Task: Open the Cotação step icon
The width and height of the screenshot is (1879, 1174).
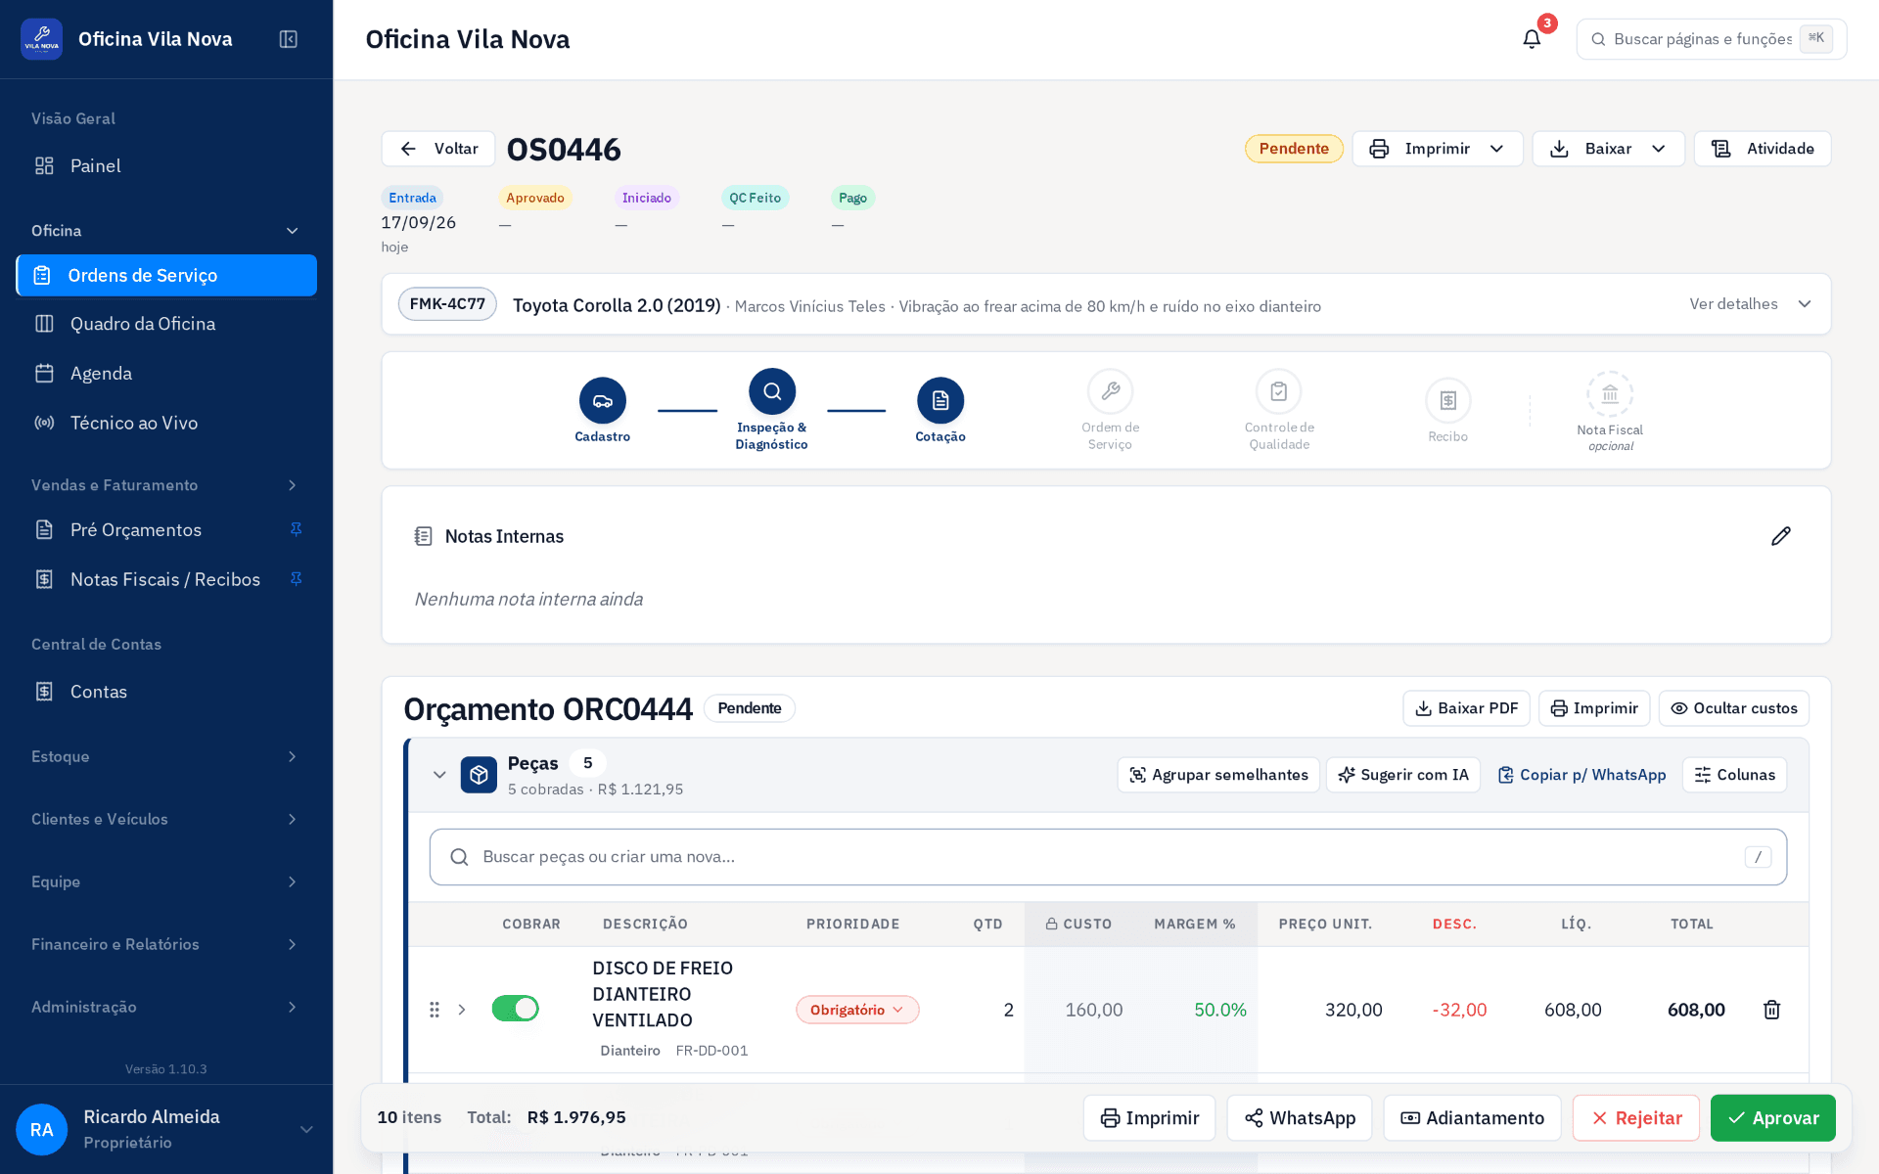Action: [x=940, y=400]
